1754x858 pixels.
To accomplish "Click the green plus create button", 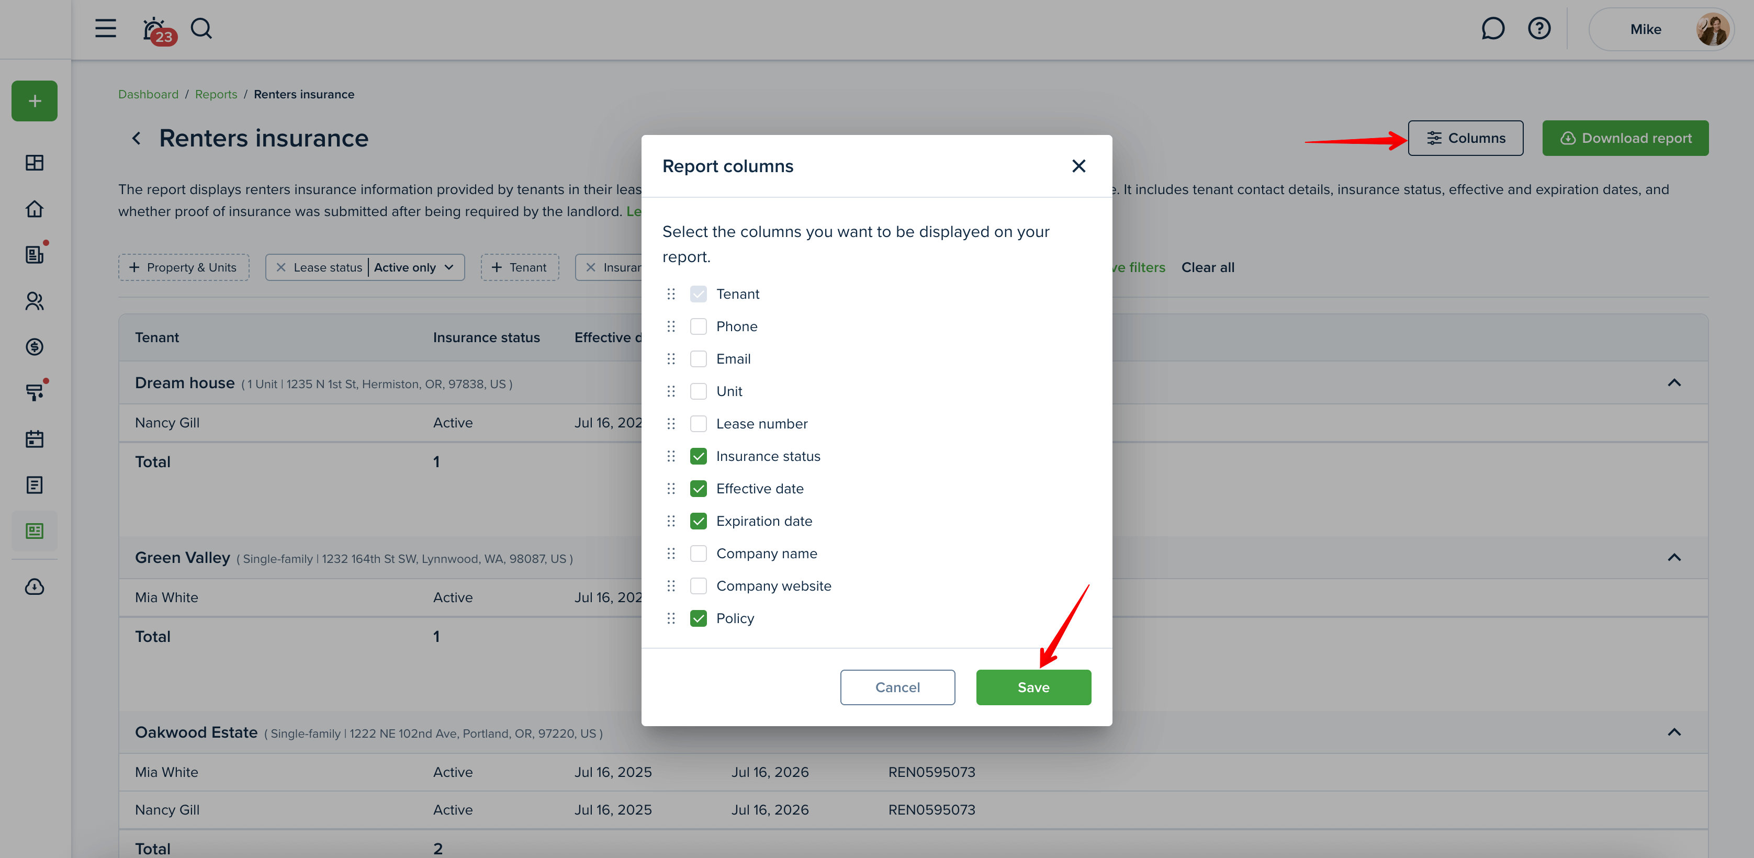I will coord(35,101).
